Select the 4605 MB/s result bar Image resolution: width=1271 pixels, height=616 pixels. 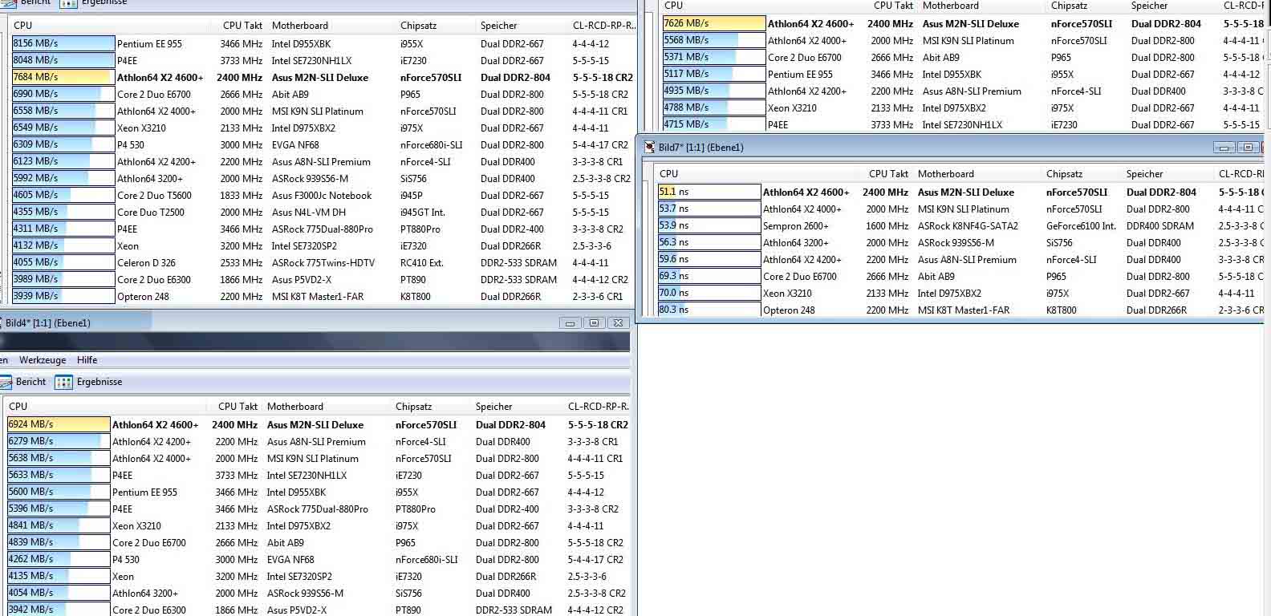click(63, 195)
